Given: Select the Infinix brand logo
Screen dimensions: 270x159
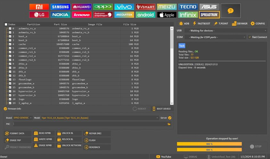Looking at the screenshot, I should [188, 15].
